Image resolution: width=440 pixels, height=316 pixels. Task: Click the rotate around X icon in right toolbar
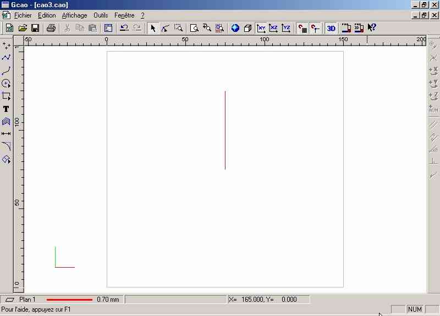[433, 71]
